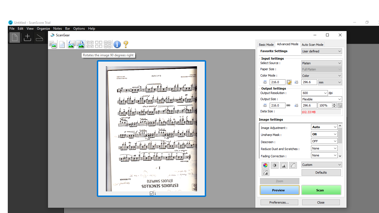
Task: Click the select all crops icon
Action: [108, 44]
